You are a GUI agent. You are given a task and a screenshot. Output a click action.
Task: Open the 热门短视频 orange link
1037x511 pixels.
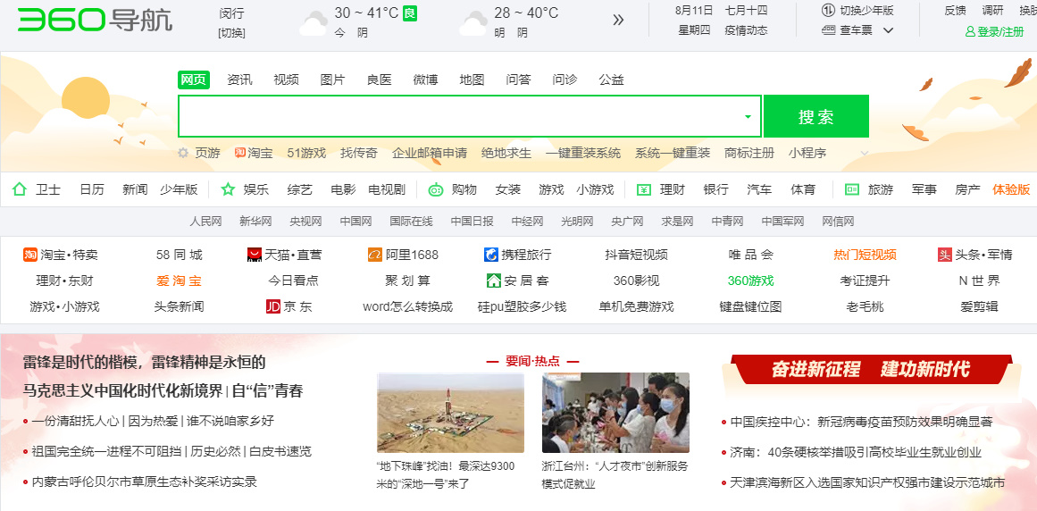(x=865, y=255)
